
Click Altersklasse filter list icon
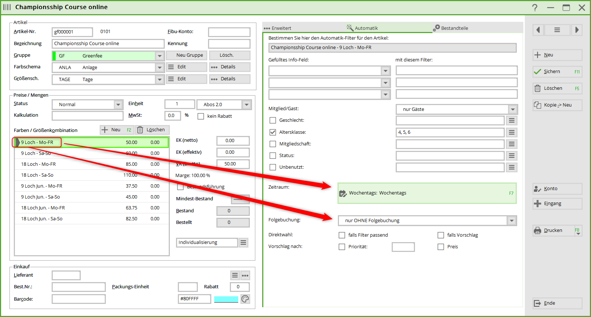[512, 132]
